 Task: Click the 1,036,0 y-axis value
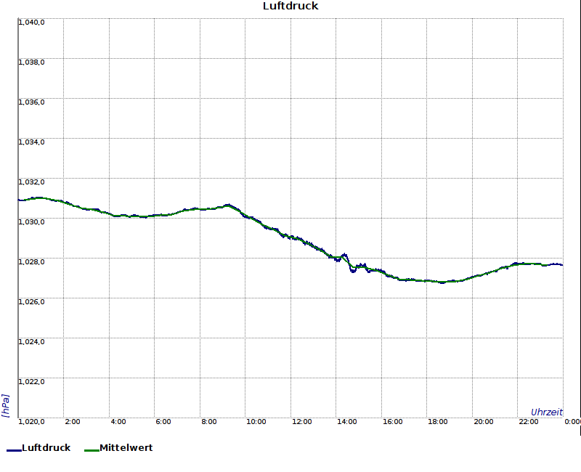pos(31,102)
